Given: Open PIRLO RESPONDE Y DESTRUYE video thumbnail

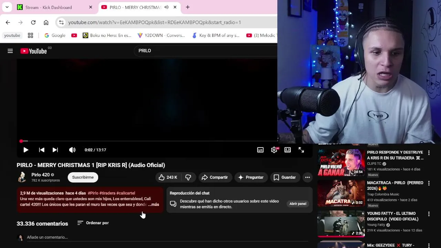Looking at the screenshot, I should click(341, 163).
